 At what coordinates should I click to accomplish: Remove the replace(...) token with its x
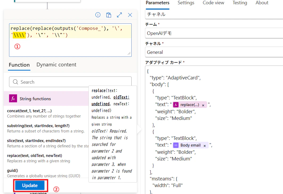click(x=203, y=105)
